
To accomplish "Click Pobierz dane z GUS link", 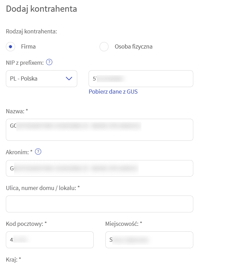I will click(113, 92).
